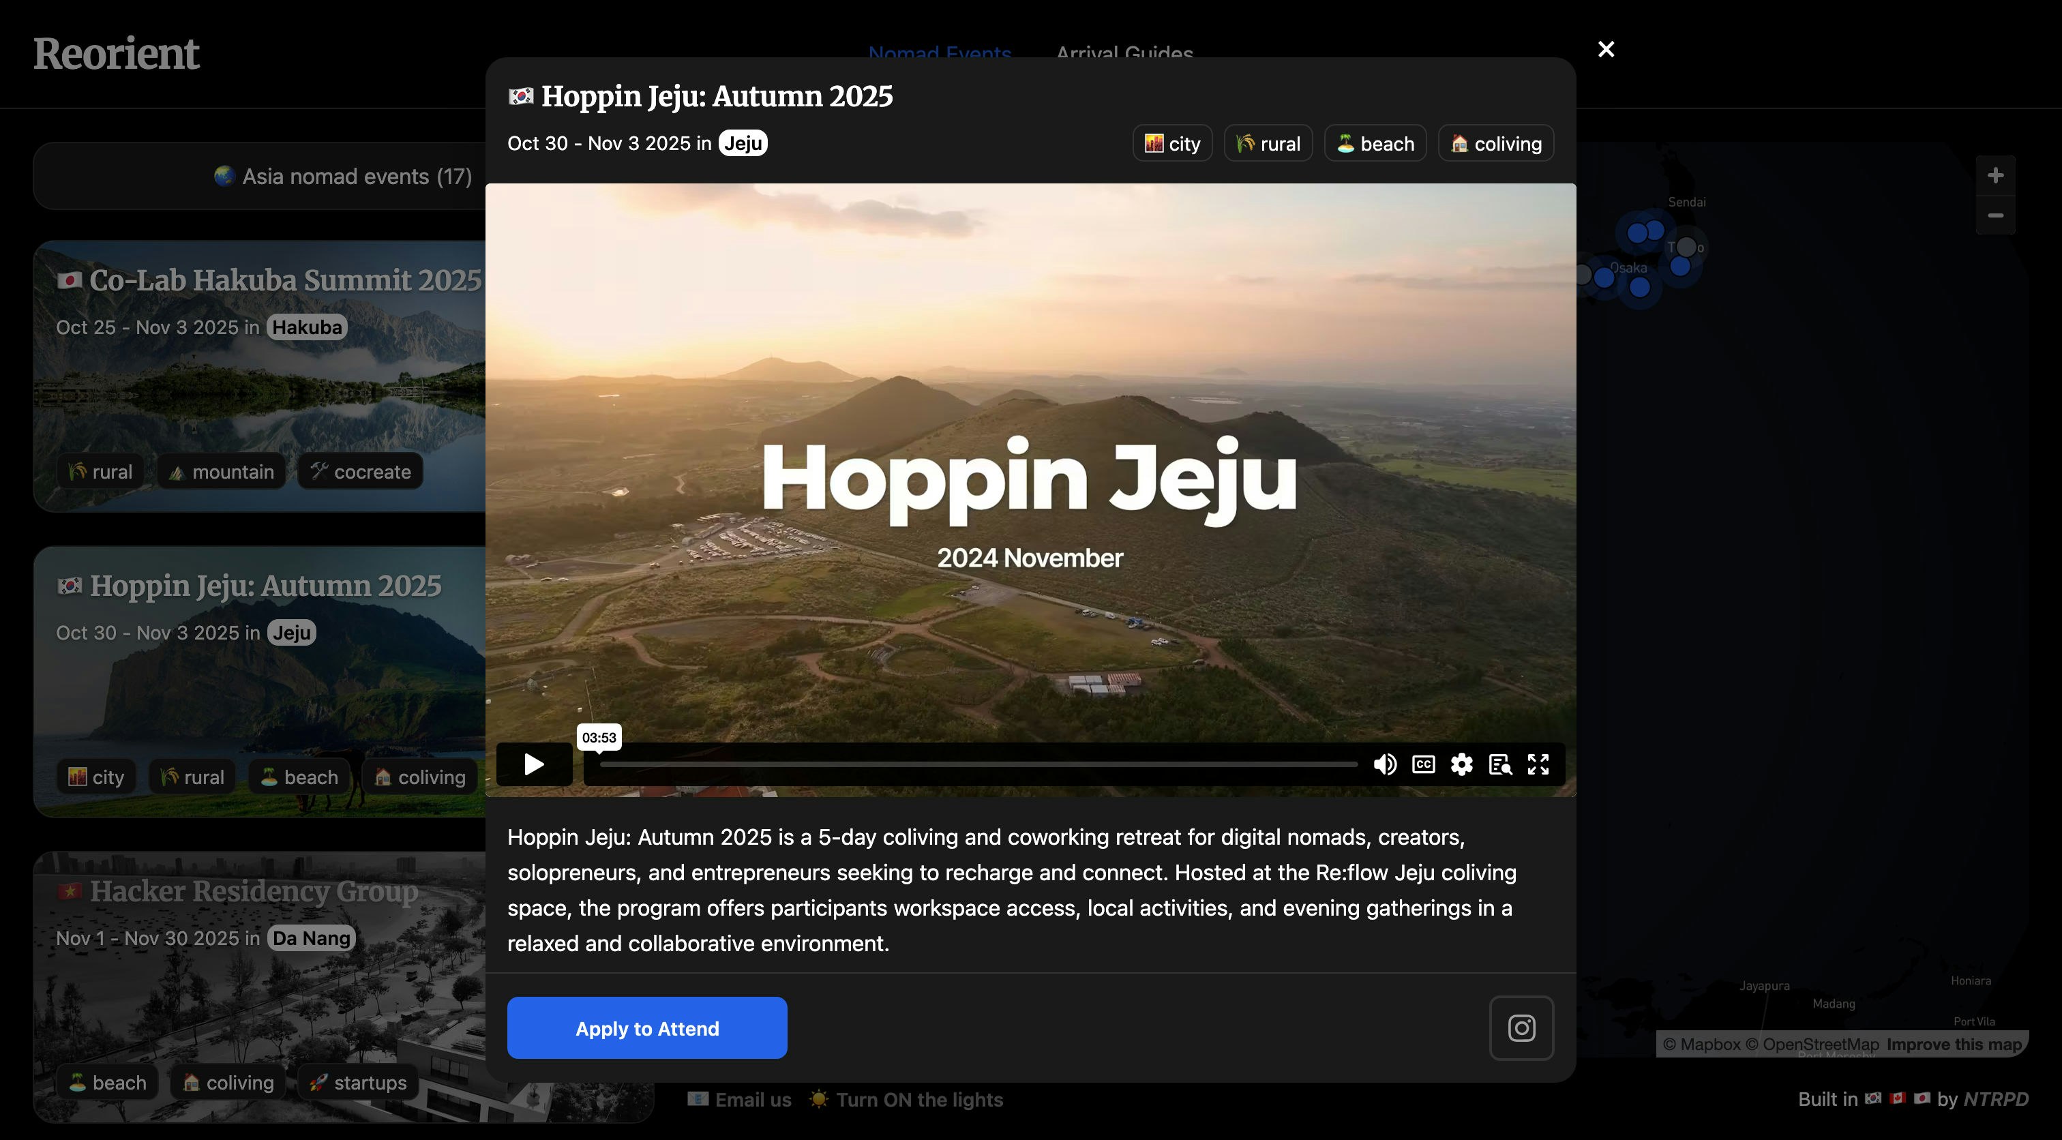This screenshot has width=2062, height=1140.
Task: Switch to the Arrival Guides tab
Action: (1124, 51)
